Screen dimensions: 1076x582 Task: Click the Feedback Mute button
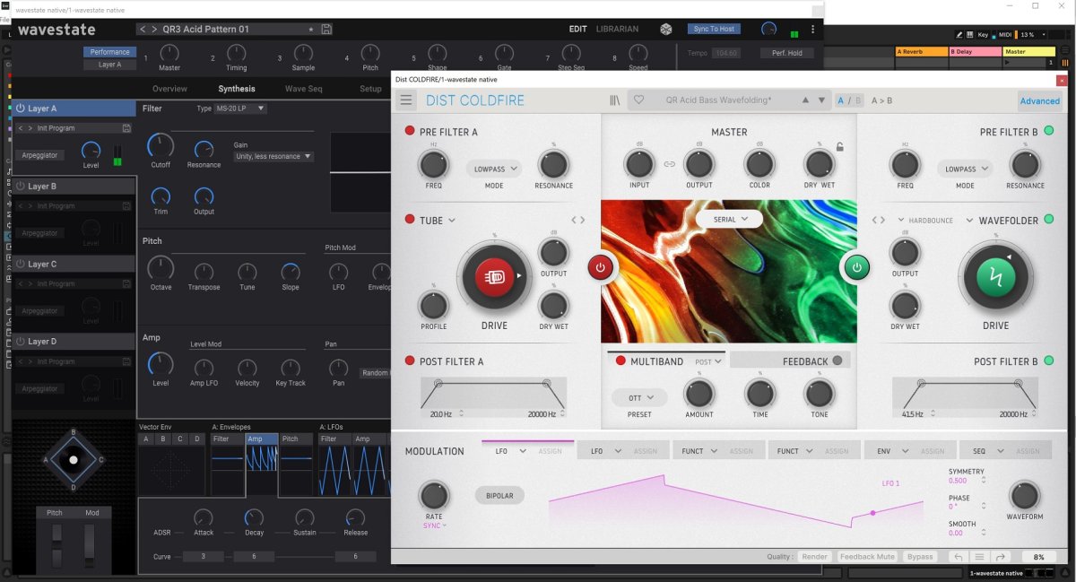coord(867,557)
